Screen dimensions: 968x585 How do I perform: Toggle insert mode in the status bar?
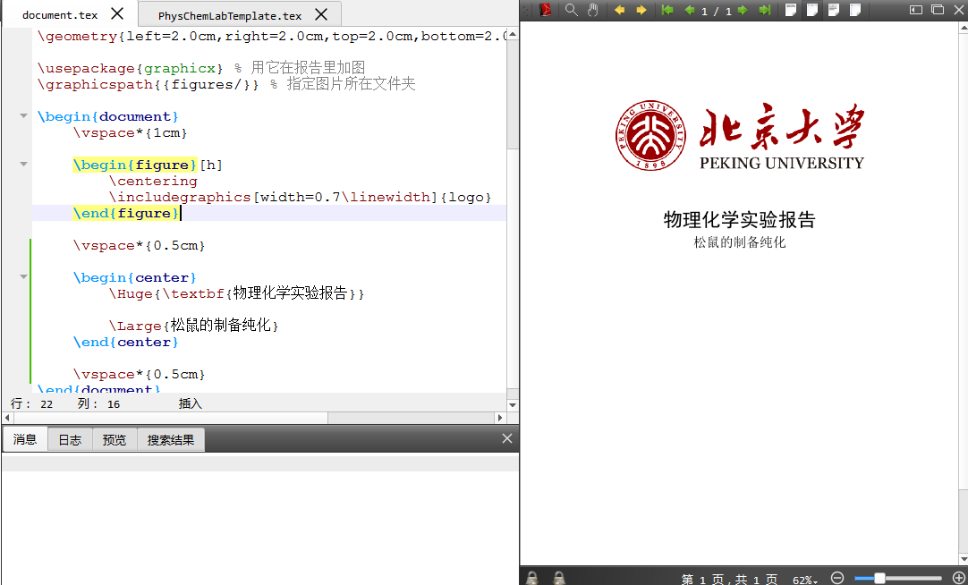click(189, 403)
